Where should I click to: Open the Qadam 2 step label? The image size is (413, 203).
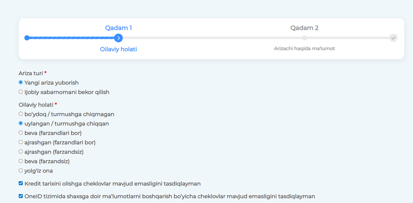305,28
